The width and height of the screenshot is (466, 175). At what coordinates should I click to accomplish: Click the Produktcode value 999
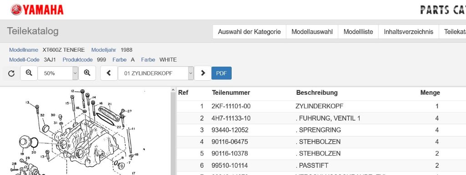(101, 59)
